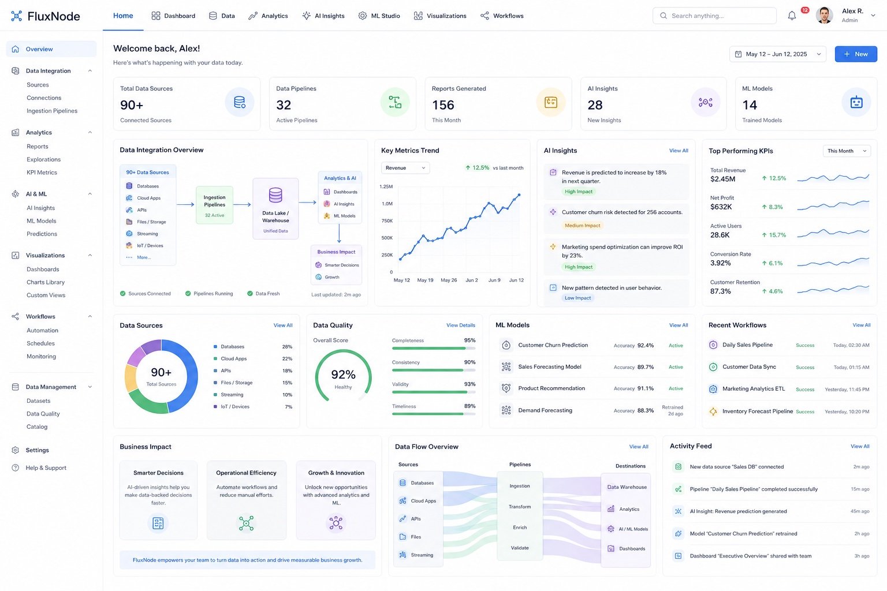This screenshot has width=887, height=591.
Task: Open View Details in Data Quality
Action: pos(461,326)
